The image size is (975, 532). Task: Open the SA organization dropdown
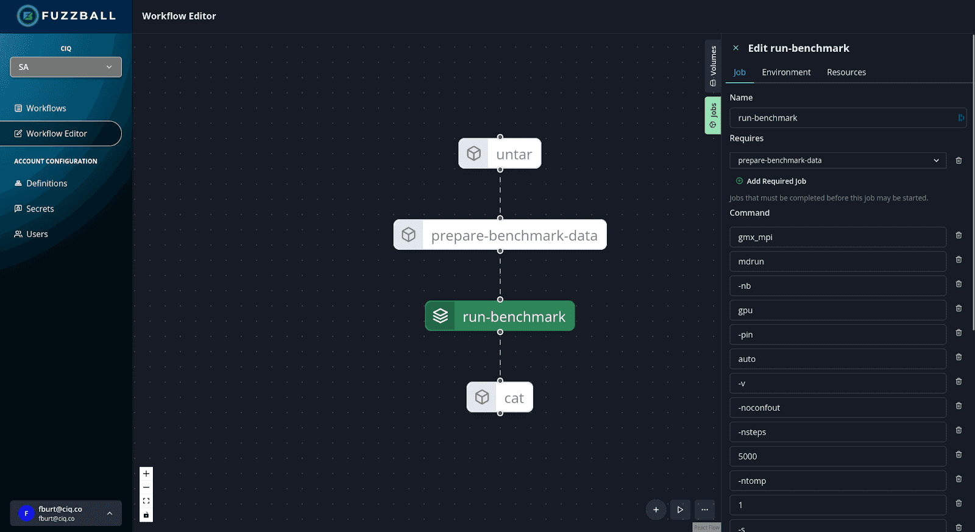[66, 67]
